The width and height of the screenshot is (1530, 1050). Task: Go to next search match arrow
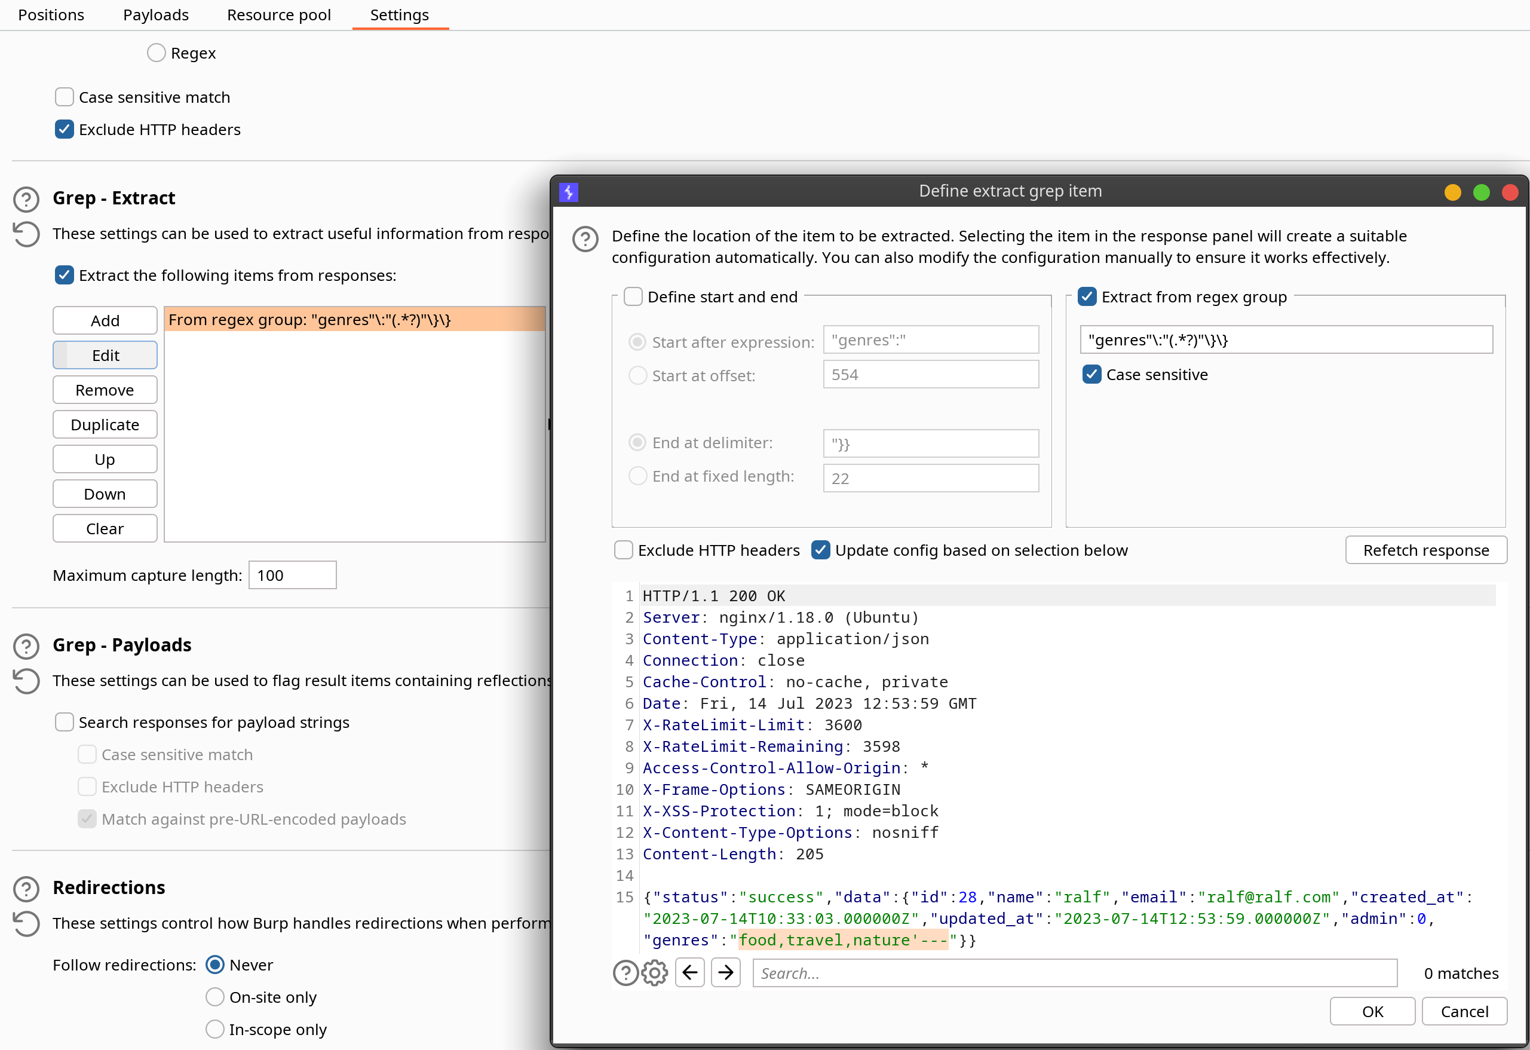[x=725, y=972]
